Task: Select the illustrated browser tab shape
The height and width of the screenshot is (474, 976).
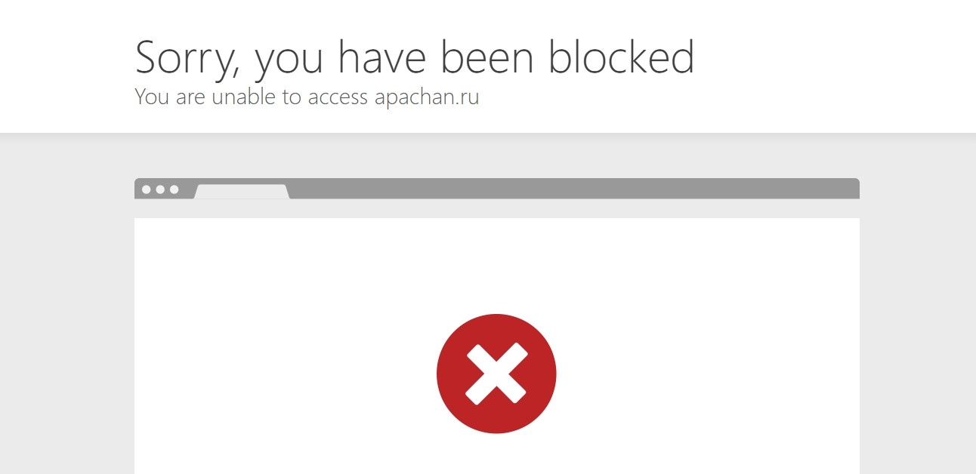Action: tap(242, 192)
